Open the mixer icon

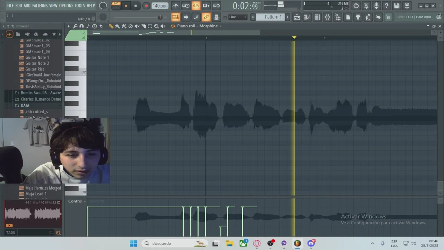click(x=327, y=17)
